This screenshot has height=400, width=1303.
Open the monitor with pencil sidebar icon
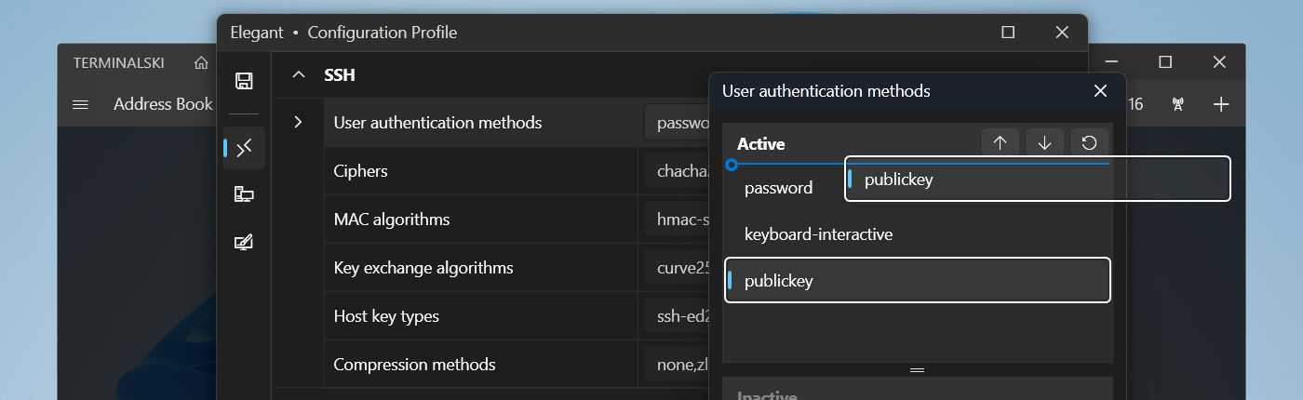click(244, 243)
